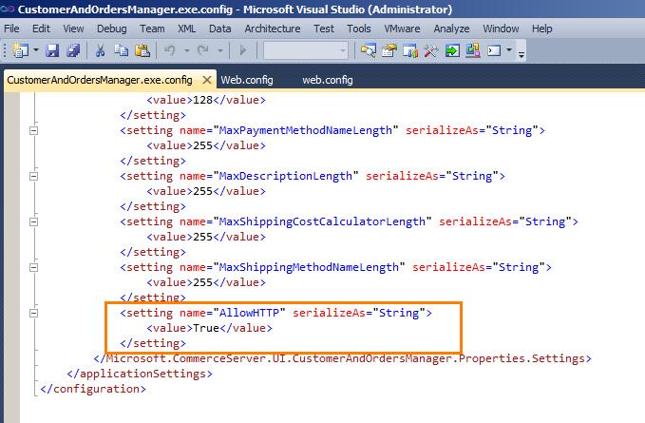Open the Edit menu
The image size is (645, 423).
[x=41, y=29]
